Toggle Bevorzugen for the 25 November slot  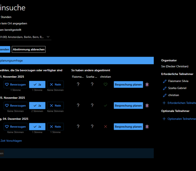click(15, 106)
